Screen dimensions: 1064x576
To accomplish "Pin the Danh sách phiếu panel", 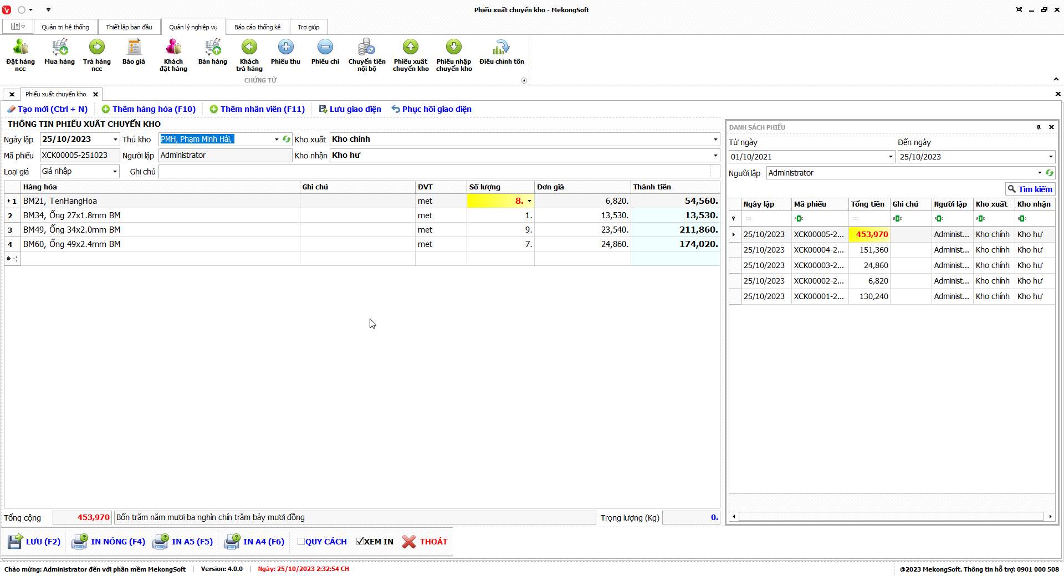I will [x=1039, y=127].
